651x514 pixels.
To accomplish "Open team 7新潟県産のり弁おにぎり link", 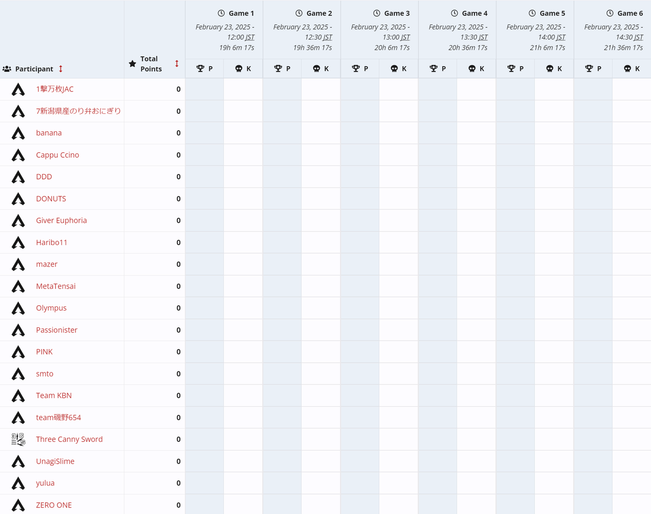I will [79, 111].
